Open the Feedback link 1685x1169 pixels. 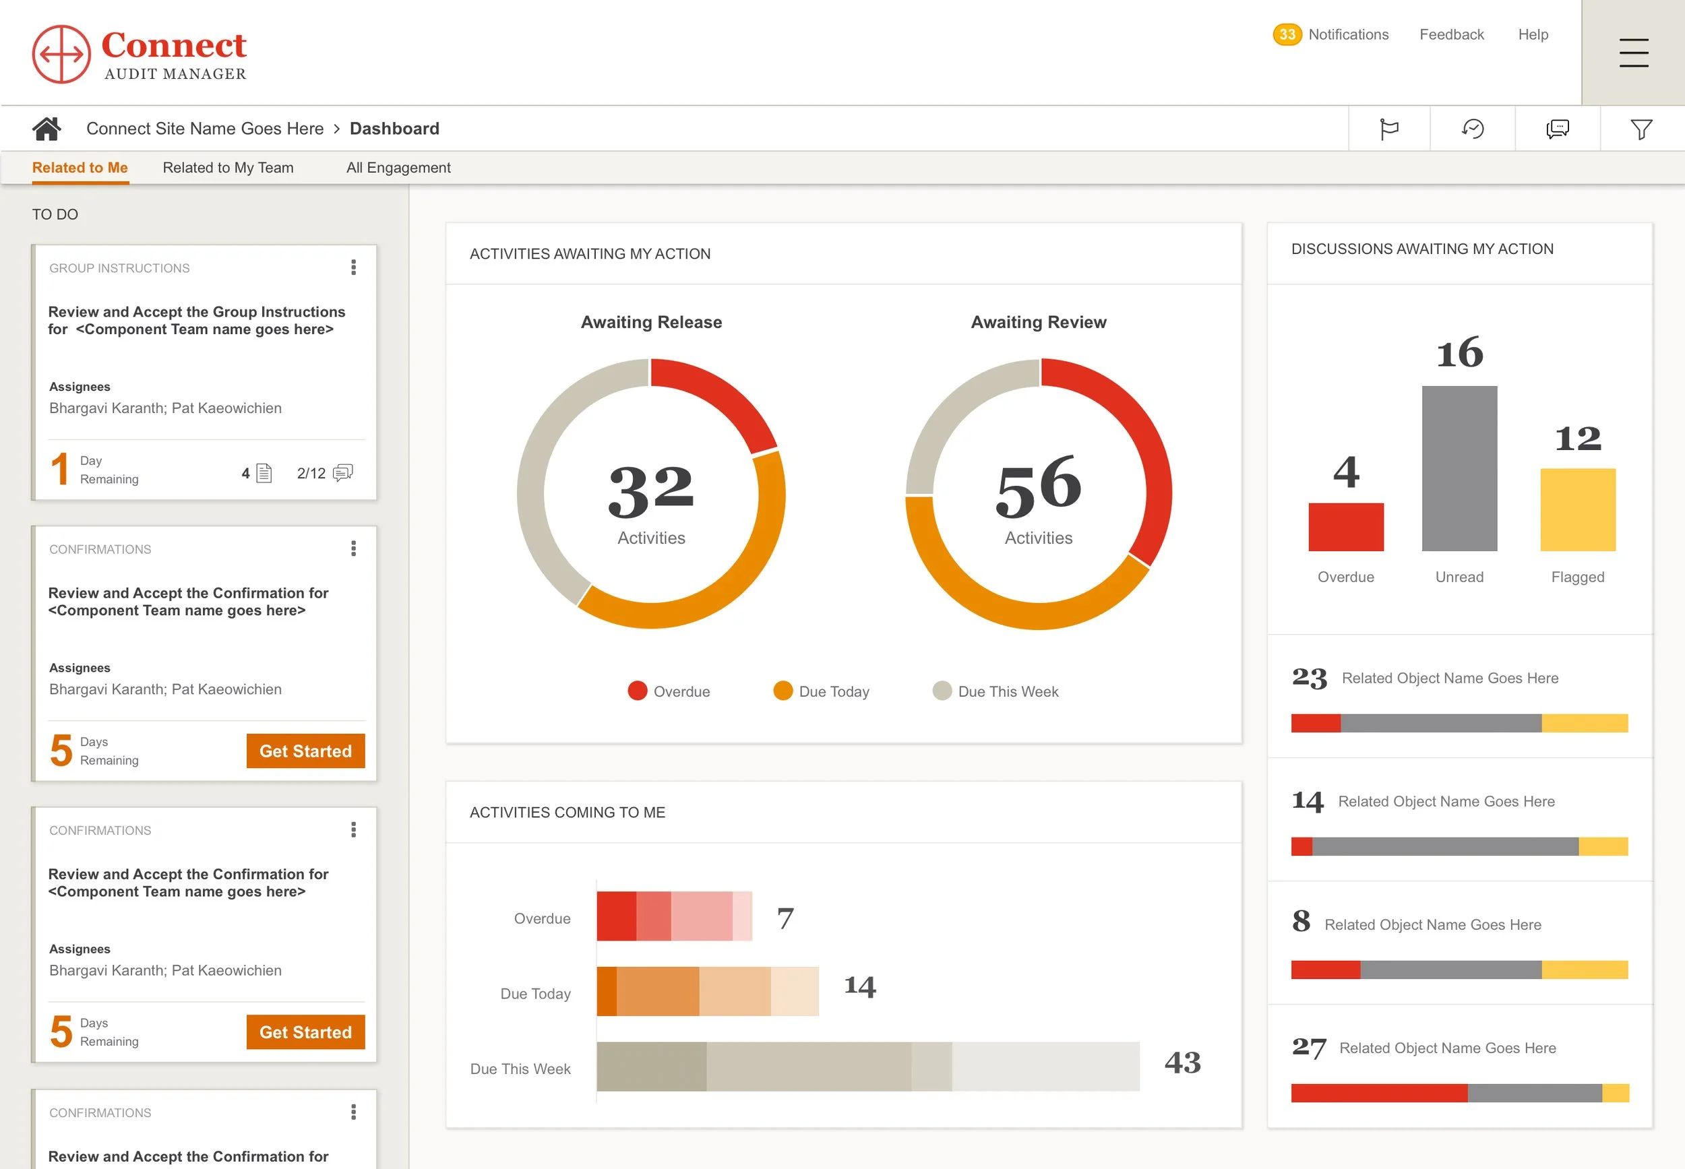[x=1451, y=34]
